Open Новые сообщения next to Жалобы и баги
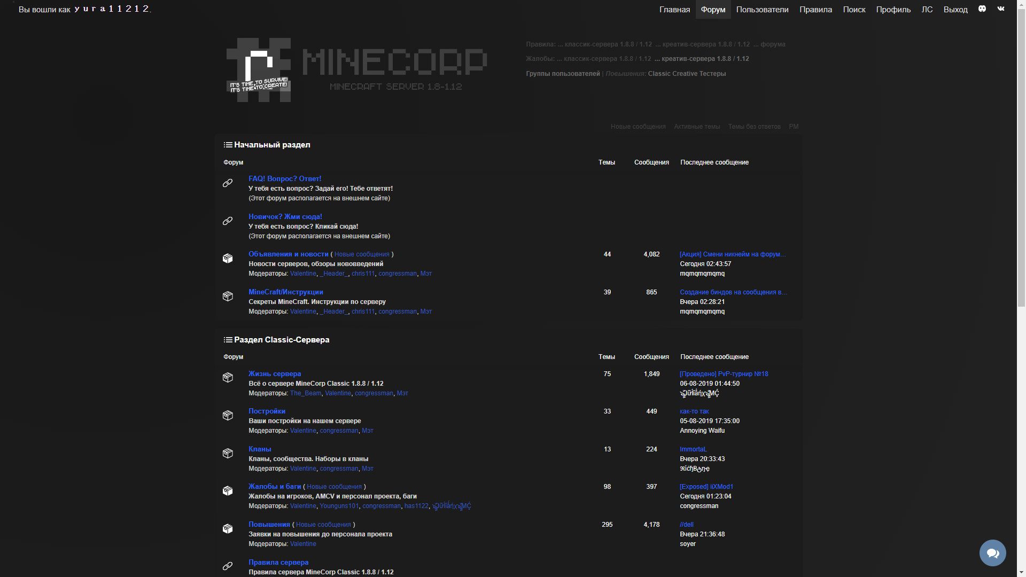Viewport: 1026px width, 577px height. coord(334,487)
